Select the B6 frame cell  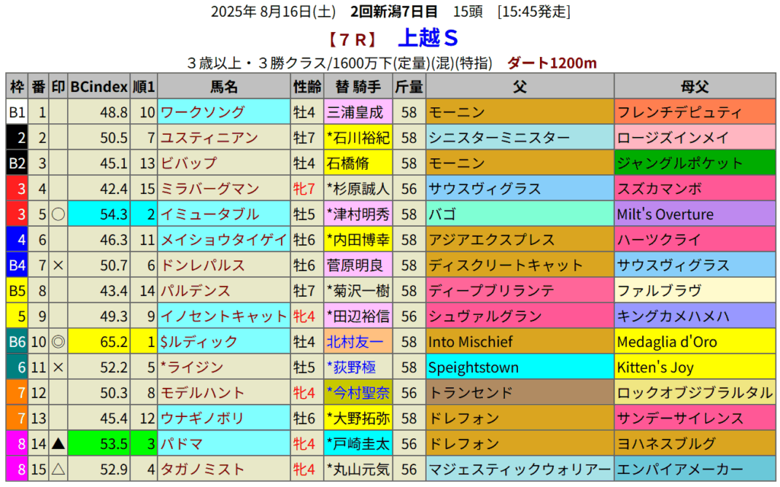tap(17, 342)
